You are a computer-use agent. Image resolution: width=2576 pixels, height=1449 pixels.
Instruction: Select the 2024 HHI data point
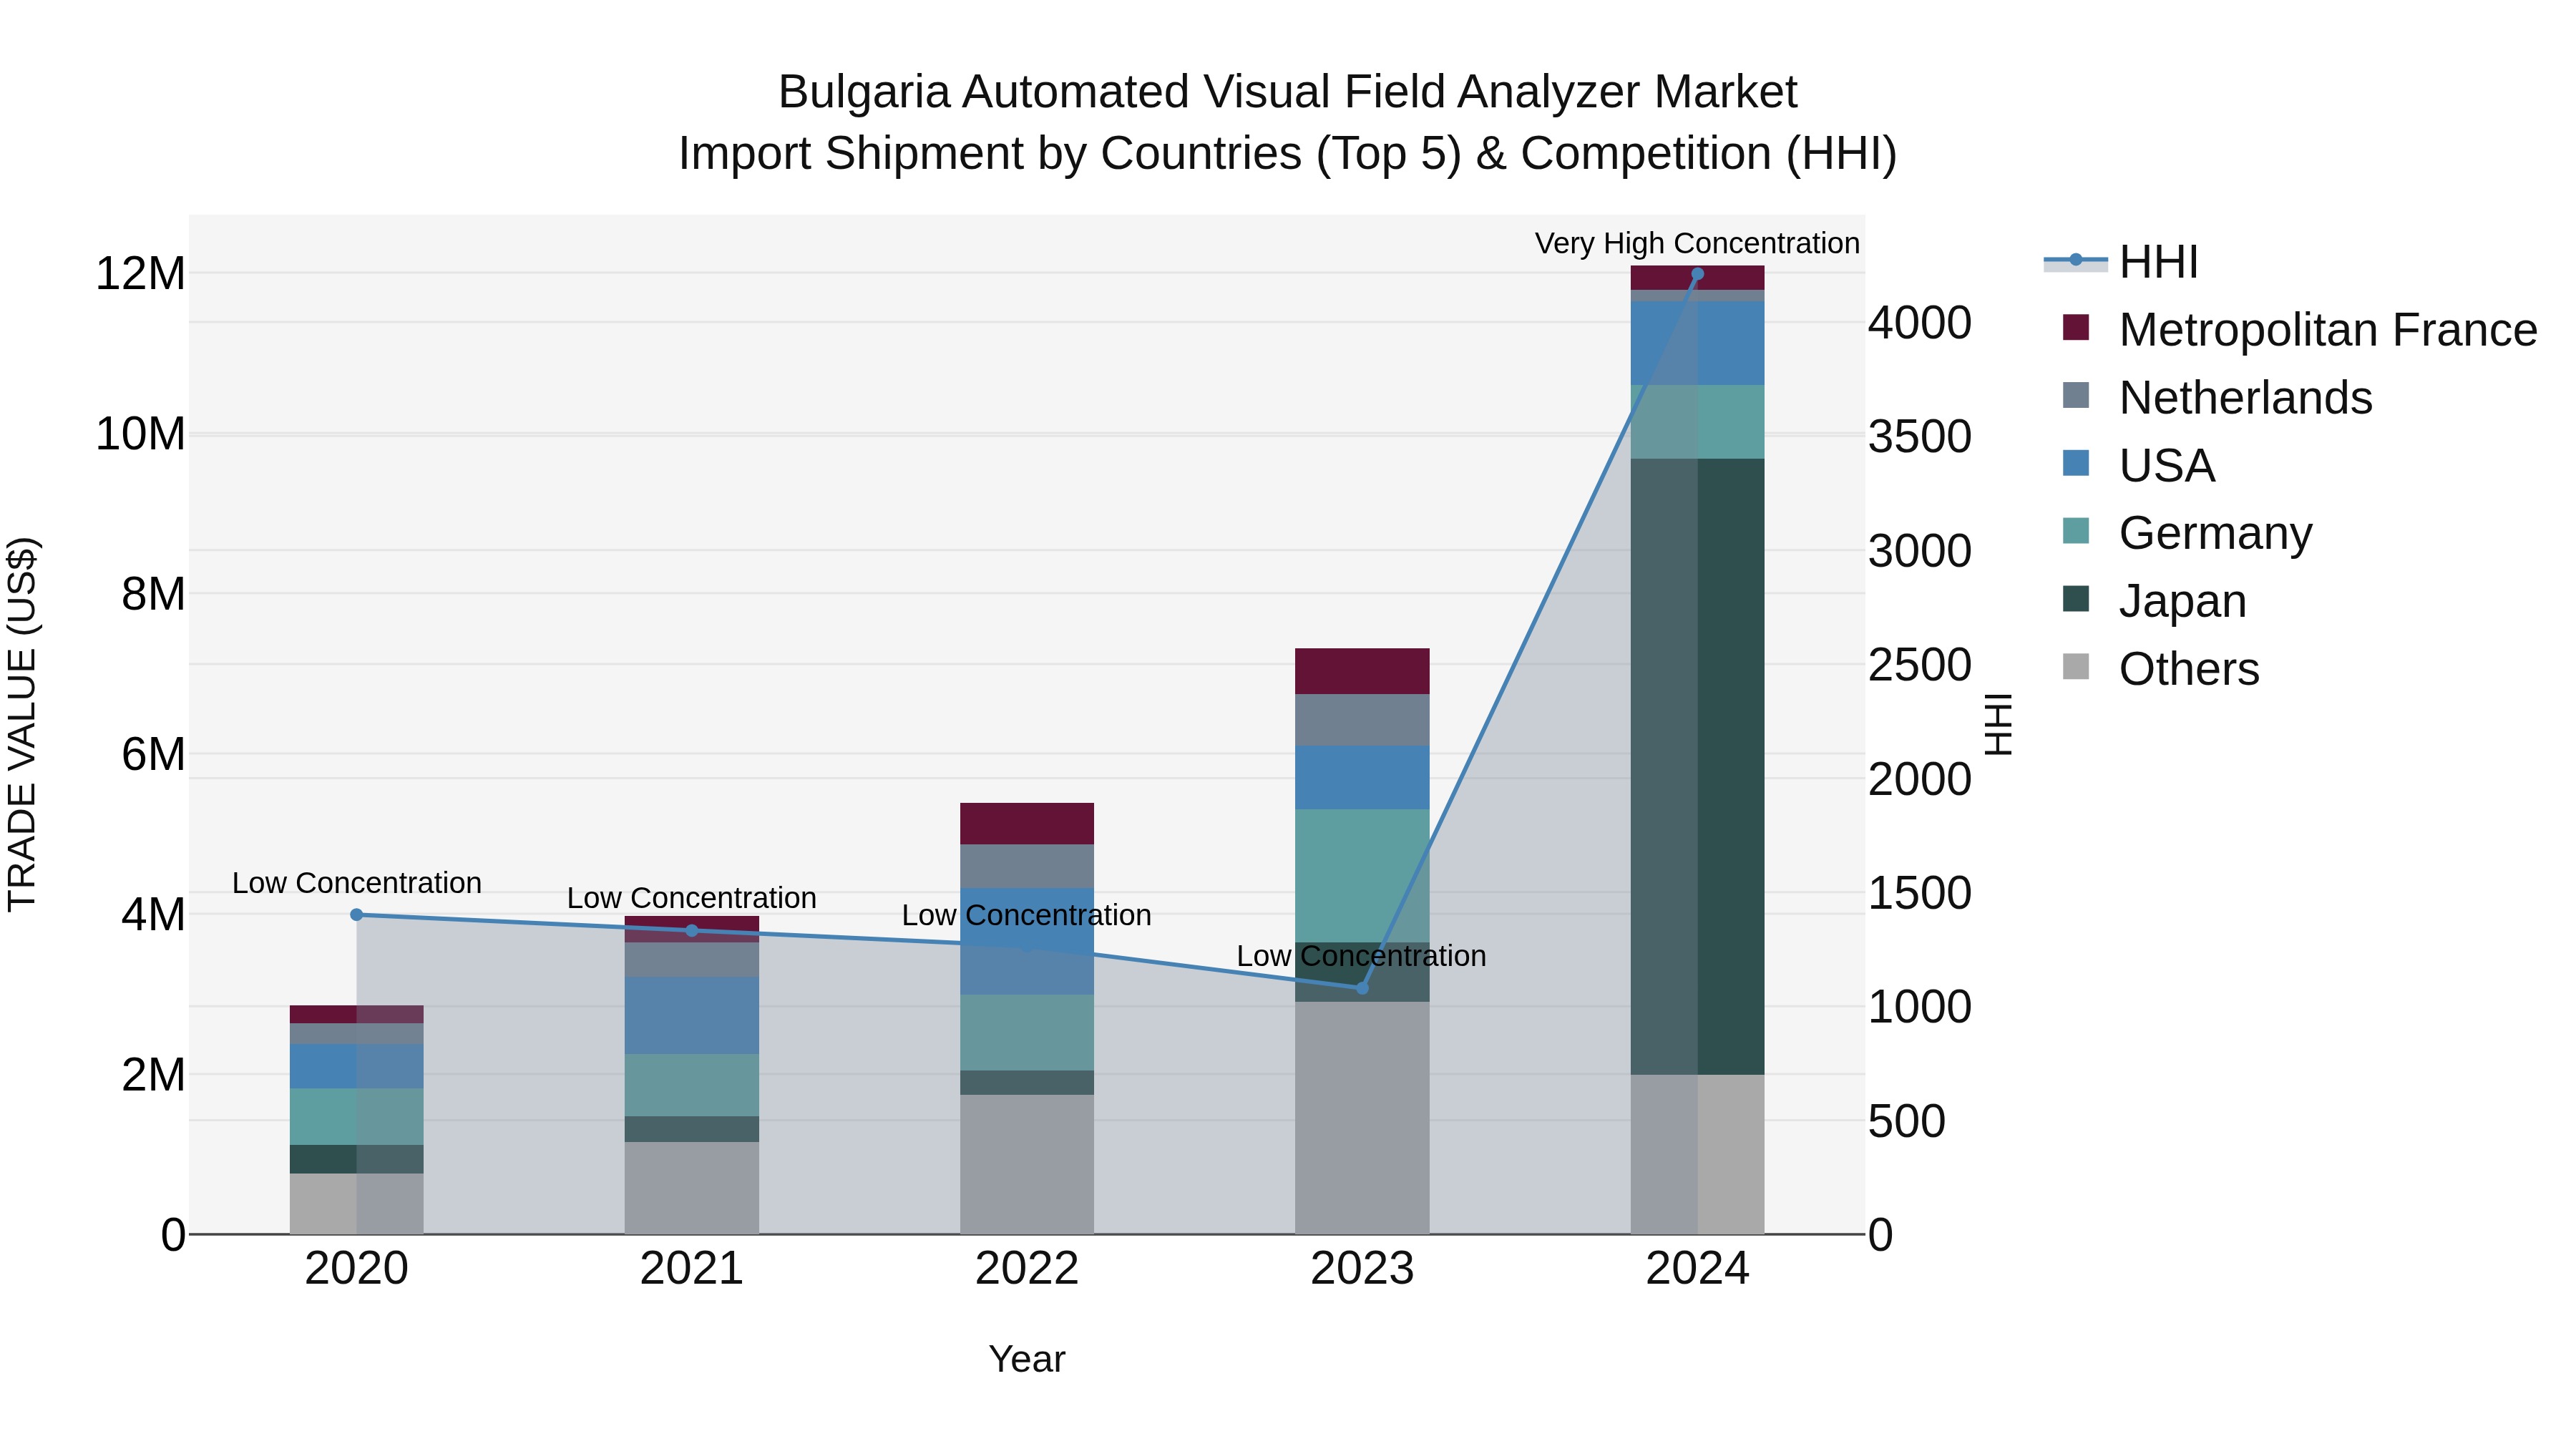pyautogui.click(x=1697, y=274)
